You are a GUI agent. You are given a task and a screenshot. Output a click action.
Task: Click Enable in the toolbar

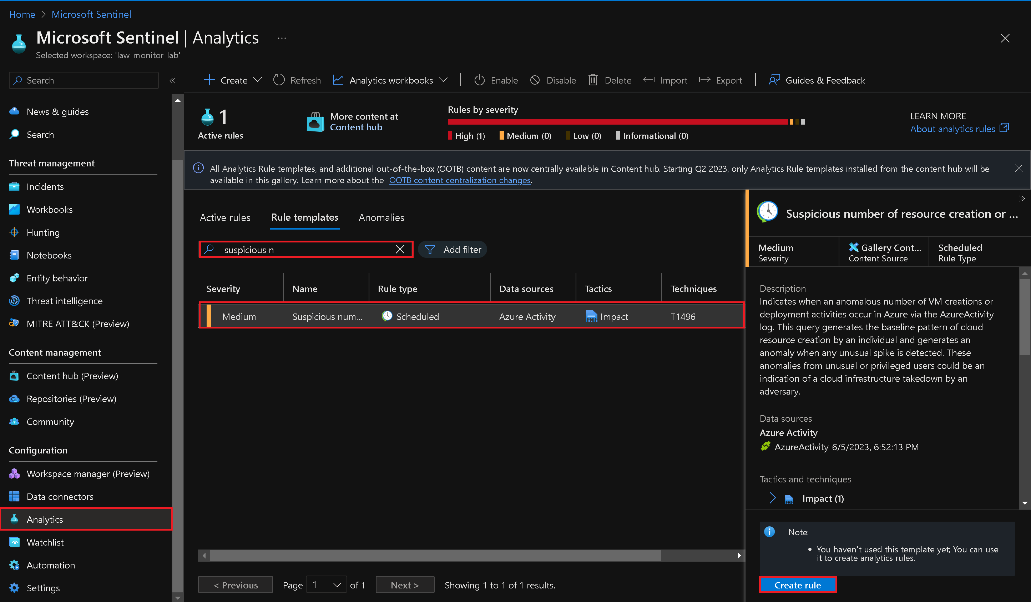pos(496,80)
